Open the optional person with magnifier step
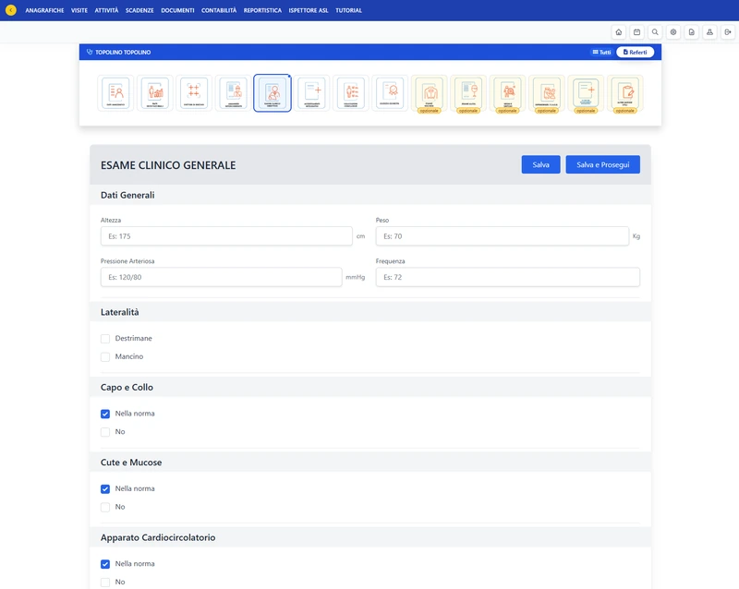Image resolution: width=739 pixels, height=589 pixels. [x=507, y=94]
